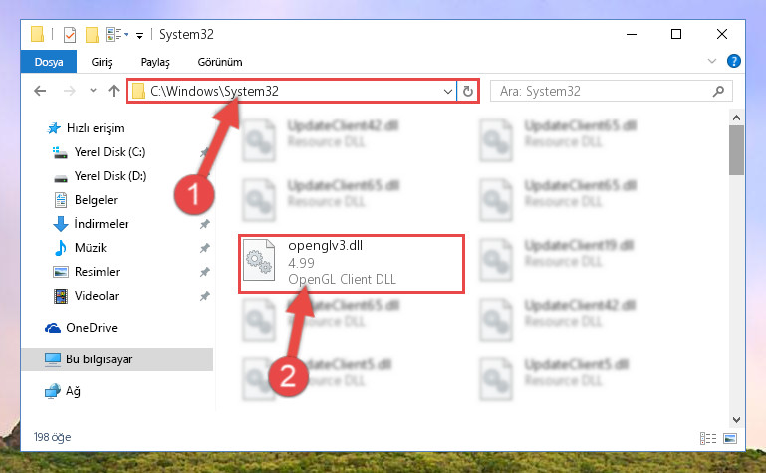Screen dimensions: 766x473
Task: Select the openglv3.dll file
Action: tap(352, 264)
